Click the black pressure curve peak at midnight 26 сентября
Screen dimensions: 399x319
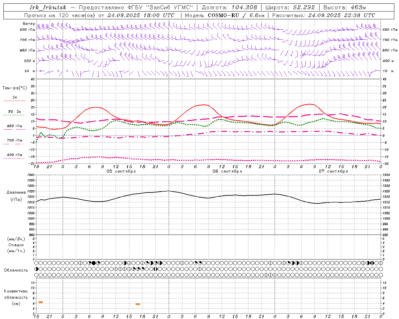point(168,191)
